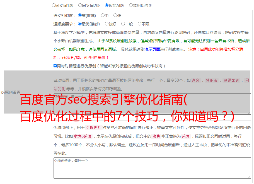The width and height of the screenshot is (254, 184).
Task: Click the 伪原创修正 textarea resize handle
Action: click(249, 177)
